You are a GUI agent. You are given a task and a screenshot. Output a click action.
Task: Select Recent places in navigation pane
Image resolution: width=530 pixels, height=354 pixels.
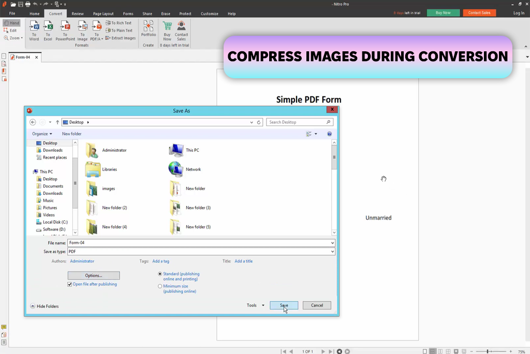51,158
